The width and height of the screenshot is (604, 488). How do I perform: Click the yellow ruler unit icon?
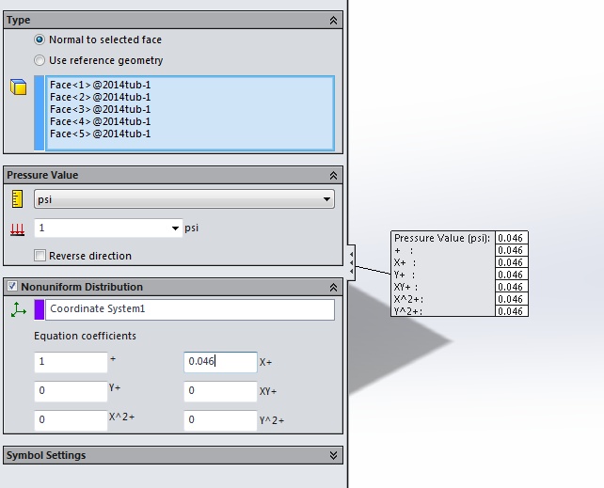point(17,199)
